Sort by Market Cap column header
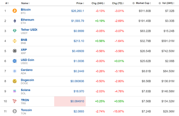Image resolution: width=179 pixels, height=116 pixels. (143, 3)
